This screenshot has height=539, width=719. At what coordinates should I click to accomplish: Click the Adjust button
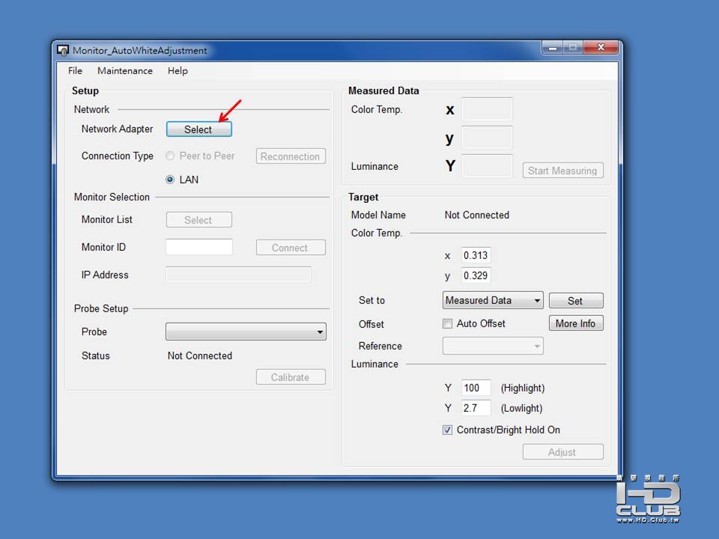(x=562, y=452)
